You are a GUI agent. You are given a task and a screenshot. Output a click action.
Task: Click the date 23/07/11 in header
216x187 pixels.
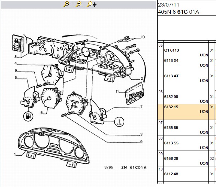tap(169, 5)
